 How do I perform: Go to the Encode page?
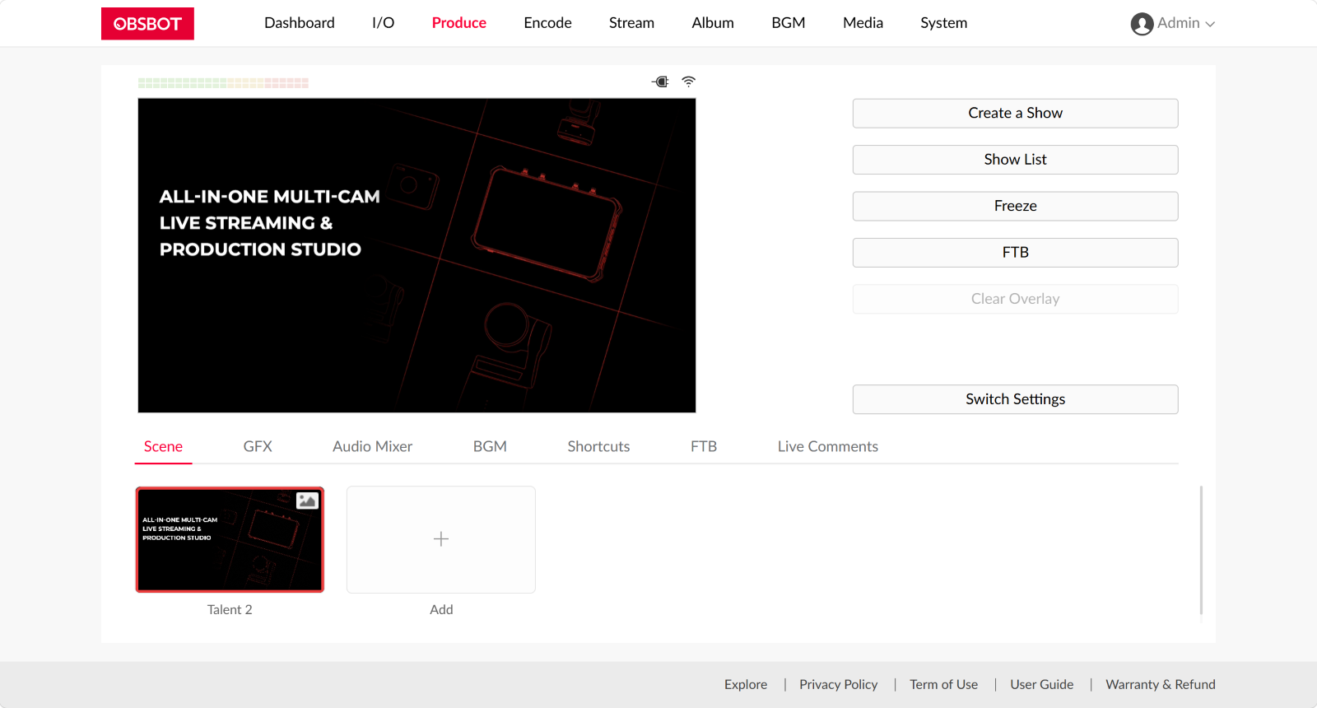tap(547, 23)
